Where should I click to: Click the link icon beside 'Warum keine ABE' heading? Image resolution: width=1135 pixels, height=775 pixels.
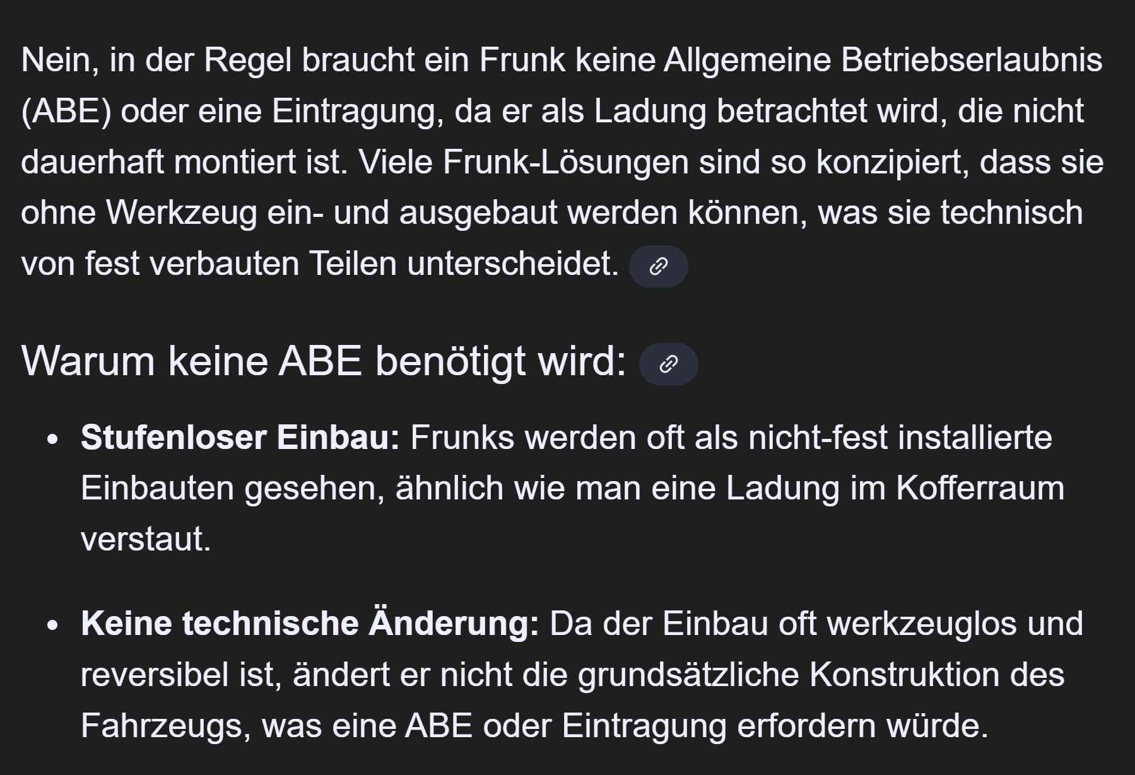click(668, 364)
